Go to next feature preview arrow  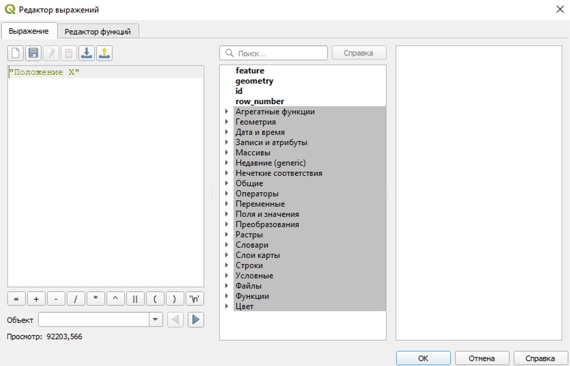pyautogui.click(x=195, y=320)
